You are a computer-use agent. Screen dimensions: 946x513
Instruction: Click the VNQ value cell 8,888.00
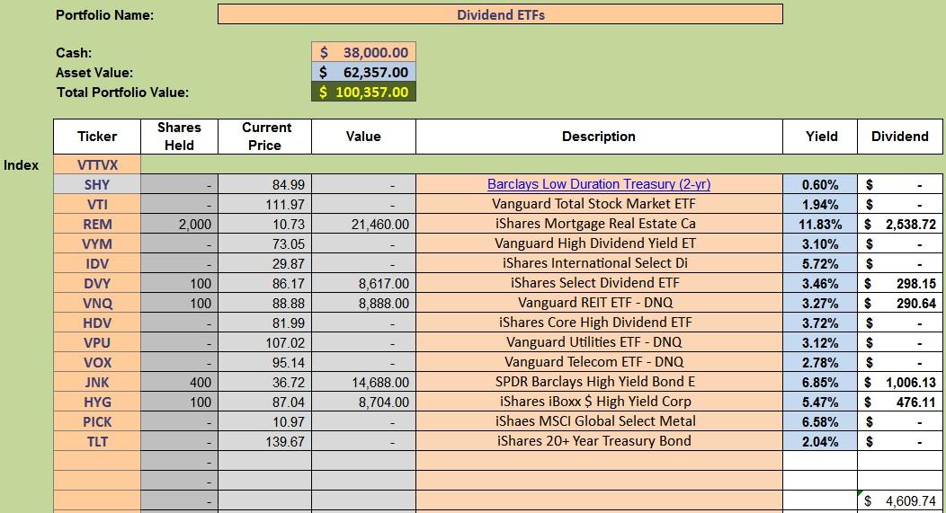click(x=363, y=304)
